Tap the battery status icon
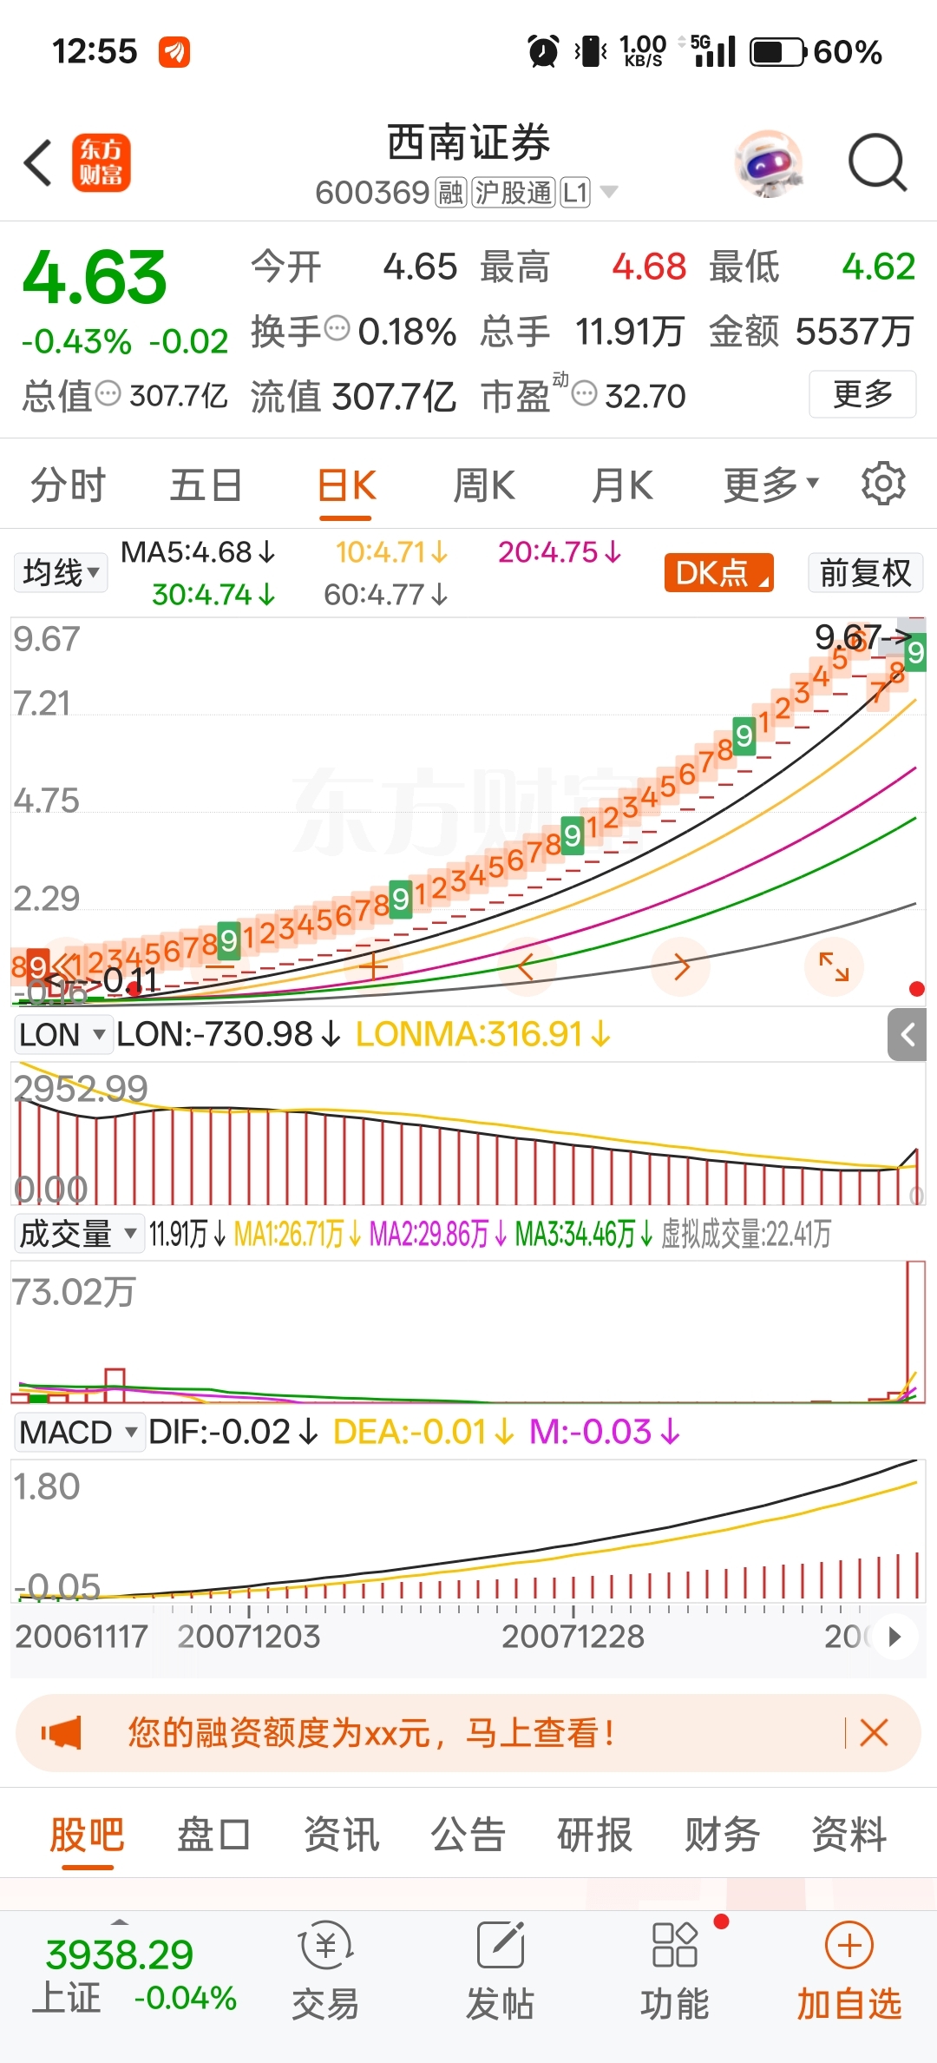Image resolution: width=937 pixels, height=2063 pixels. click(x=778, y=52)
